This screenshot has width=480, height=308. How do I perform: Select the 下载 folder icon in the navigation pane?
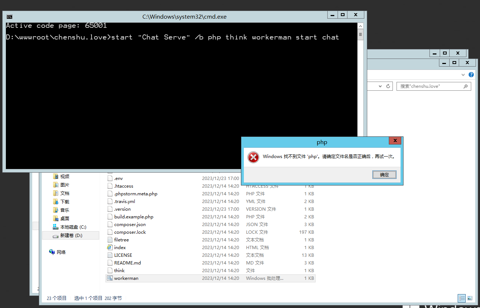coord(56,202)
